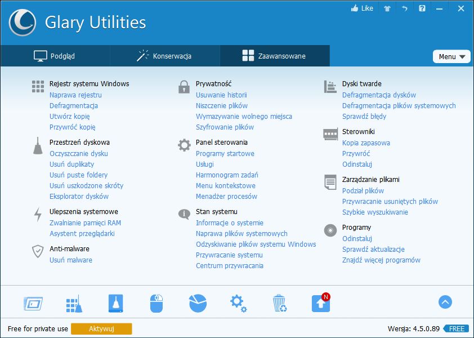Click the version text "Wersja: 4.5.0.89"

414,329
